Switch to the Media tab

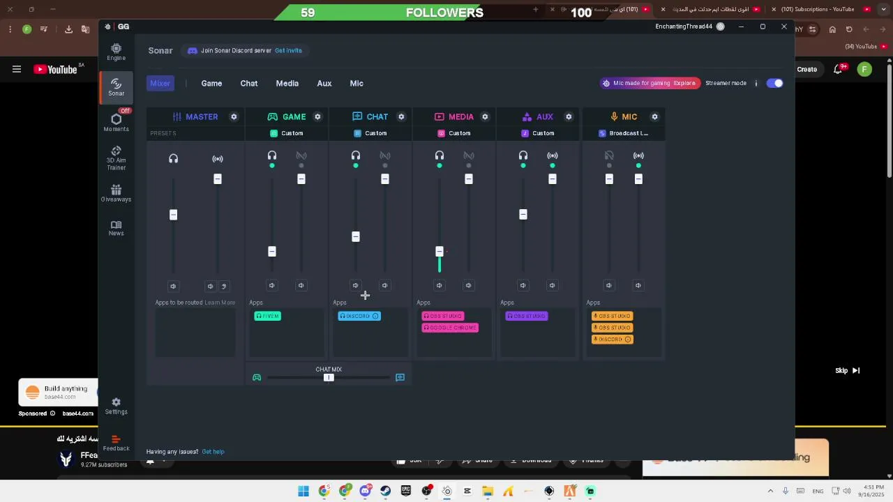pyautogui.click(x=287, y=84)
